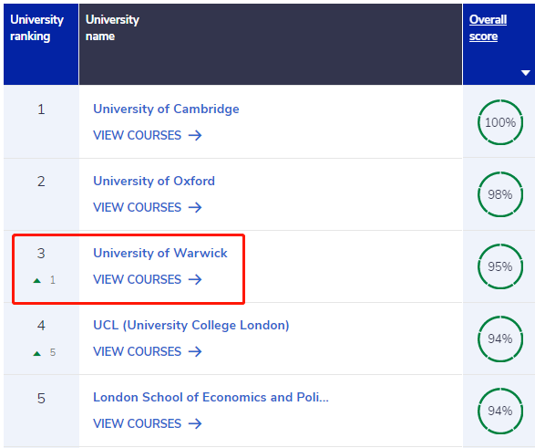Sort by Overall score header link
The image size is (535, 448).
click(x=488, y=28)
